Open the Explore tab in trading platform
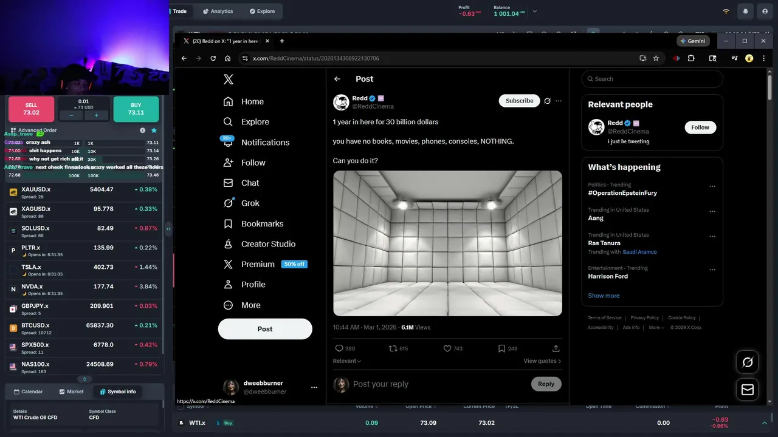The width and height of the screenshot is (778, 437). click(262, 11)
